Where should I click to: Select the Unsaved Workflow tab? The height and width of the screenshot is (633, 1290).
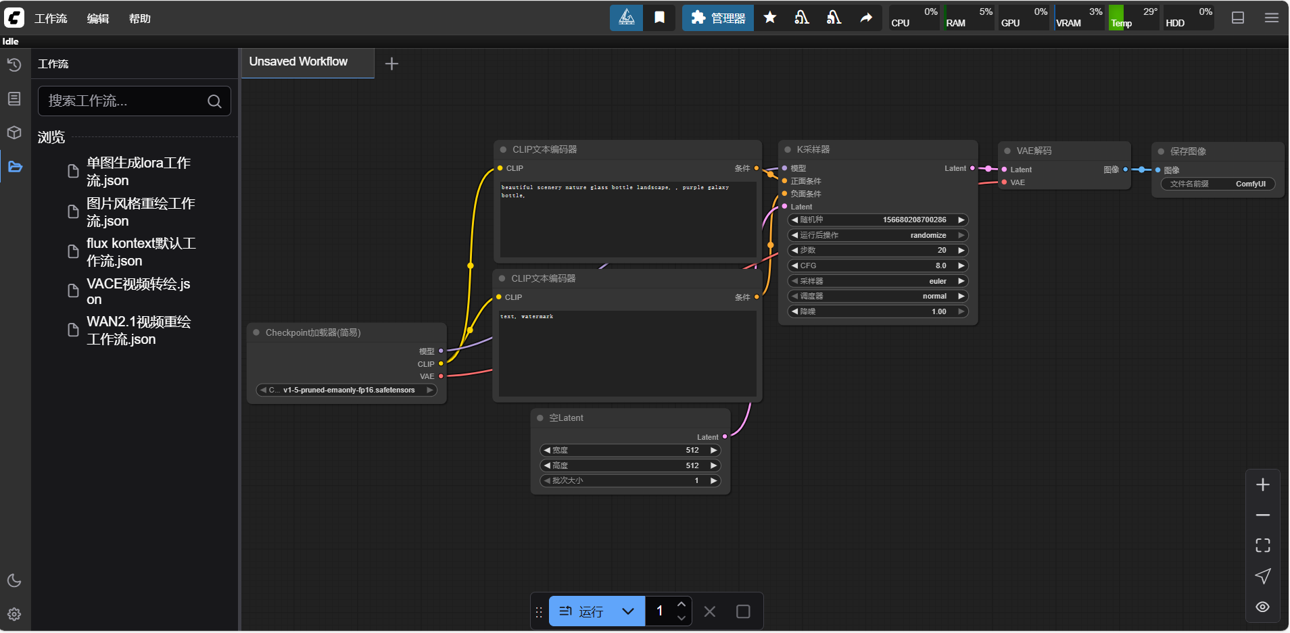pyautogui.click(x=308, y=62)
